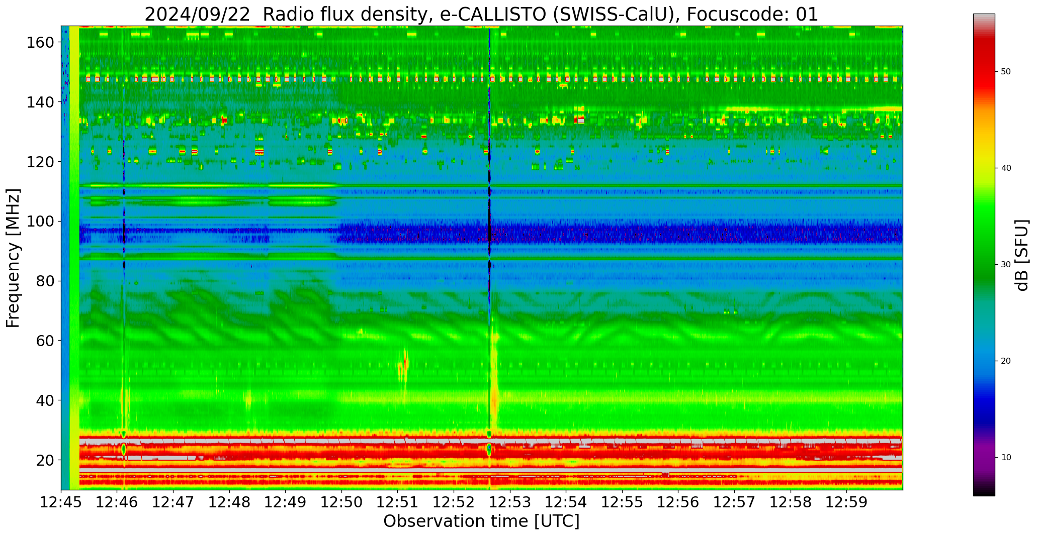Click the 40 MHz frequency tick label
Viewport: 1037px width, 536px height.
pos(45,400)
